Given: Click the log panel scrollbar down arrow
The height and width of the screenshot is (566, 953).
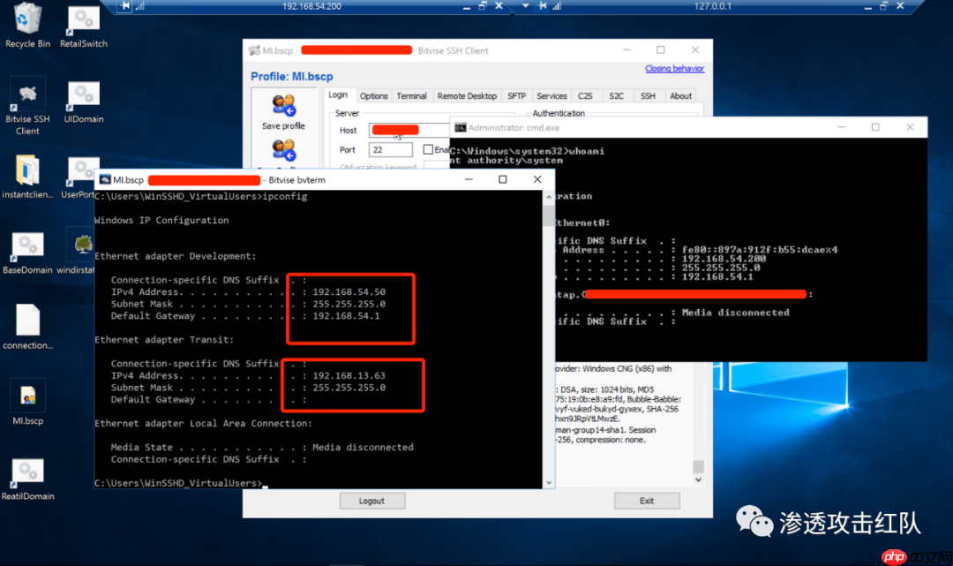Looking at the screenshot, I should (698, 479).
